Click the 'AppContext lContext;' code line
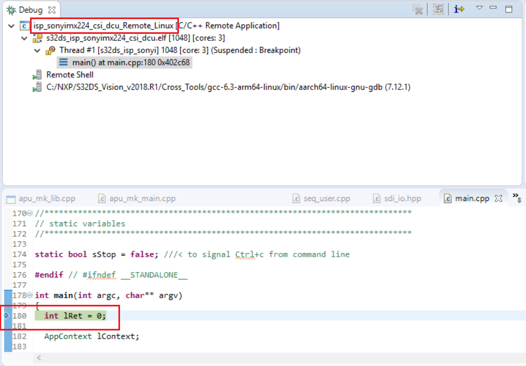526x366 pixels. 92,336
